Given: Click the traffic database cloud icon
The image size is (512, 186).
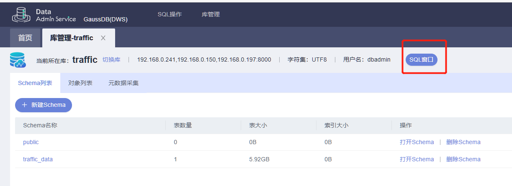Looking at the screenshot, I should 18,60.
